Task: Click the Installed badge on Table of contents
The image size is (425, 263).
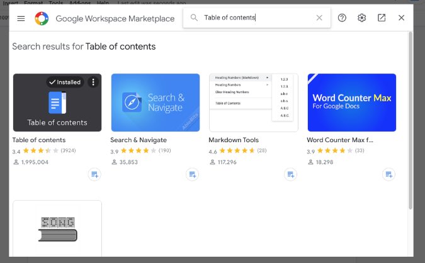Action: pyautogui.click(x=65, y=82)
